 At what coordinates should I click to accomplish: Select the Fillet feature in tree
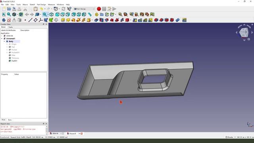13,55
